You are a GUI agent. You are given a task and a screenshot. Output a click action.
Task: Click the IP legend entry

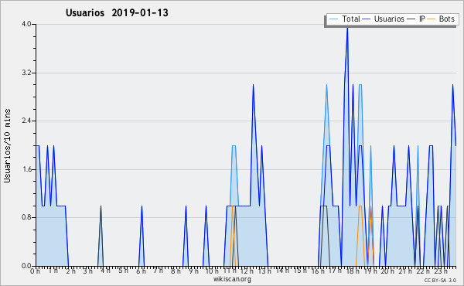tap(416, 19)
